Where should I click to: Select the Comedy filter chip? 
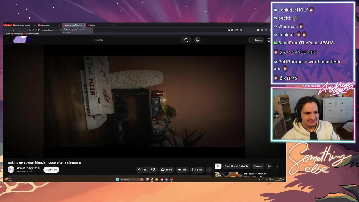tap(258, 166)
